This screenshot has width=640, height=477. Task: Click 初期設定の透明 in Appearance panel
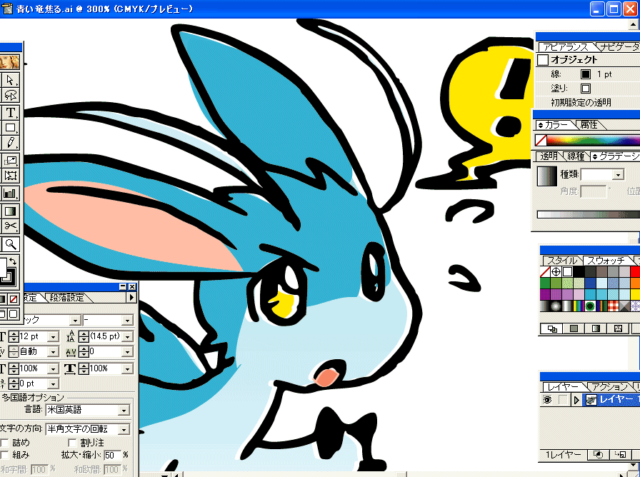tap(581, 102)
